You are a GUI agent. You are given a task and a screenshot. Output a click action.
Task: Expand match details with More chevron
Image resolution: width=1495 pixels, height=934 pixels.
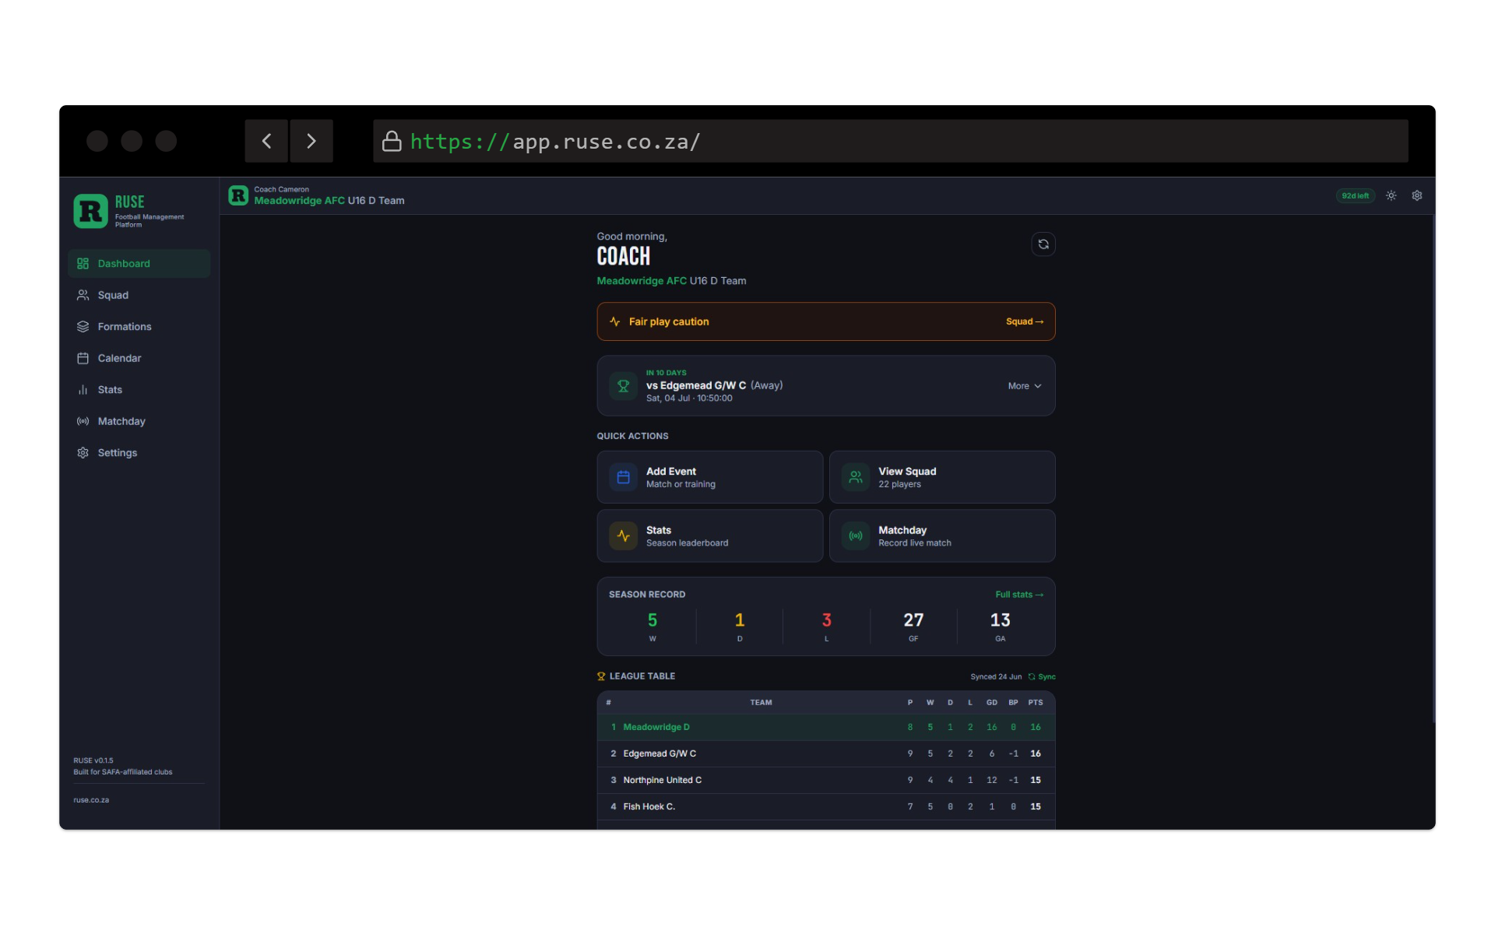[1025, 386]
